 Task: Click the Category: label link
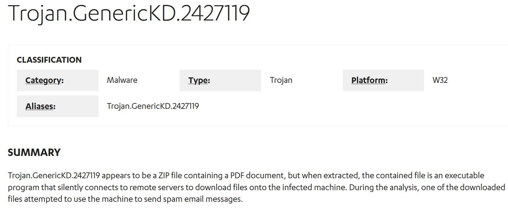point(44,80)
